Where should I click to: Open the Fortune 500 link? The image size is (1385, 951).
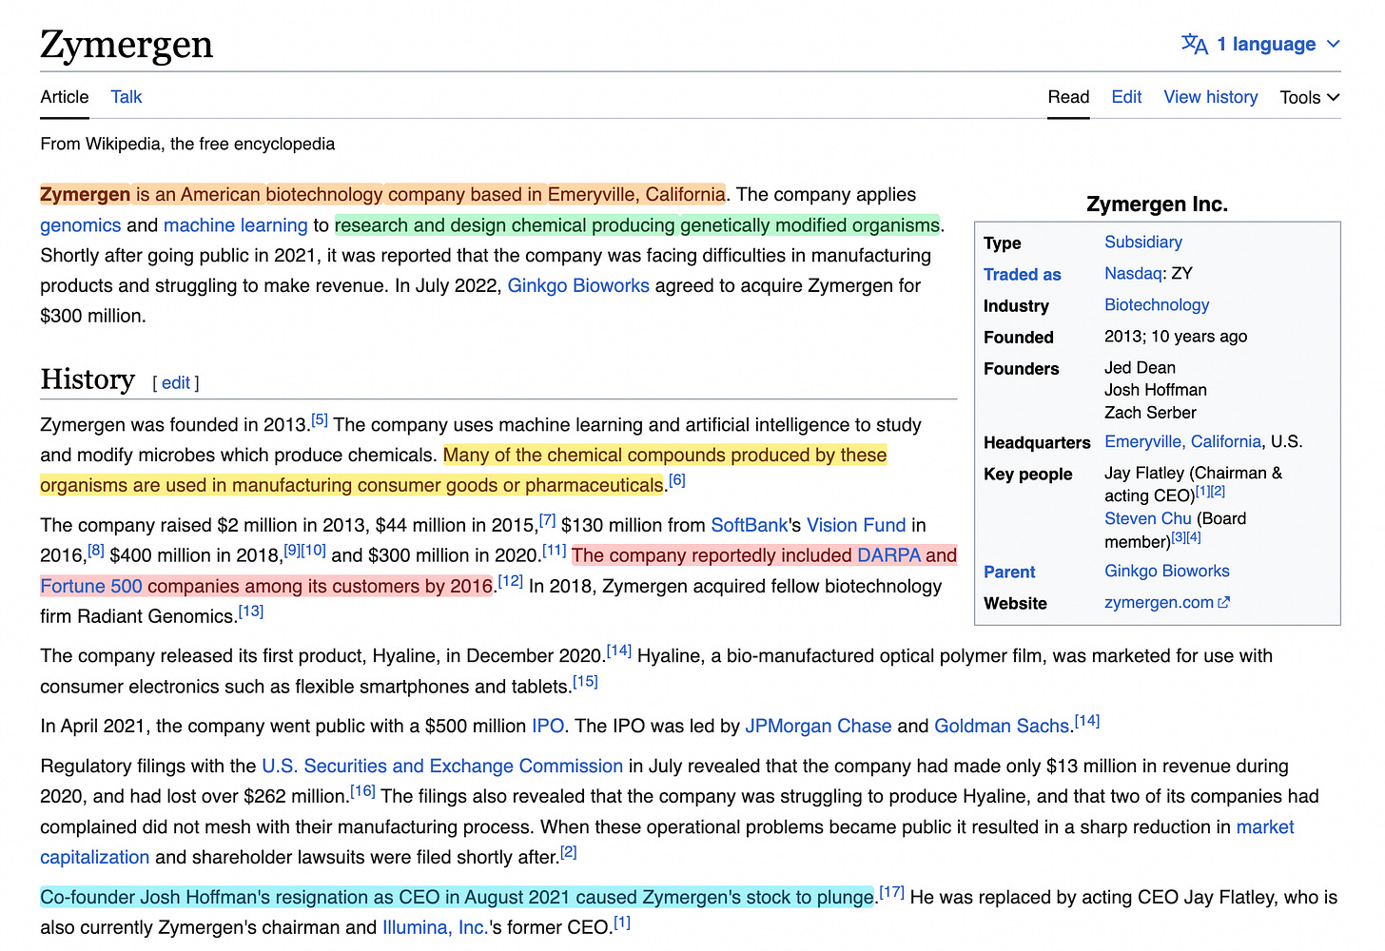coord(91,586)
